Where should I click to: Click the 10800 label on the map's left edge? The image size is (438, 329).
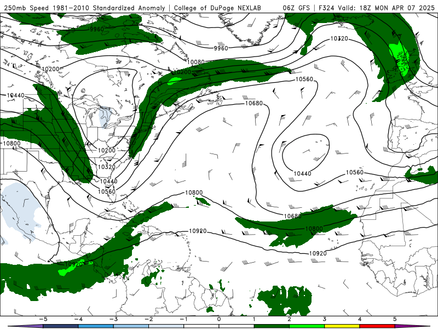click(11, 143)
